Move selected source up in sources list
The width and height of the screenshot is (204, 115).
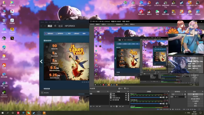(x=120, y=106)
